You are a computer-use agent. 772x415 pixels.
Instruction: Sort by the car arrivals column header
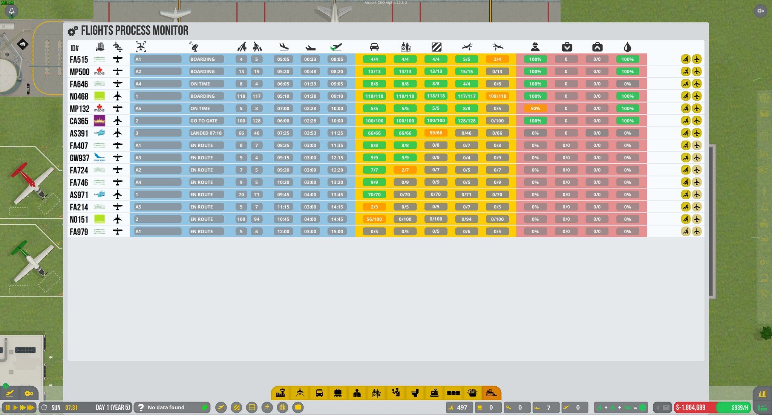click(x=374, y=47)
